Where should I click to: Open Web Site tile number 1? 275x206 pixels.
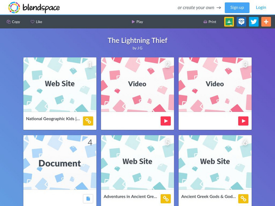click(60, 93)
